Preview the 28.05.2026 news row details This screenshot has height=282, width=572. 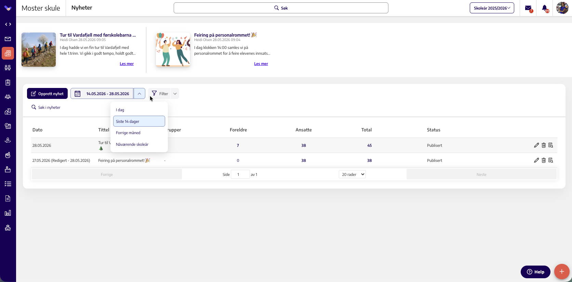551,145
